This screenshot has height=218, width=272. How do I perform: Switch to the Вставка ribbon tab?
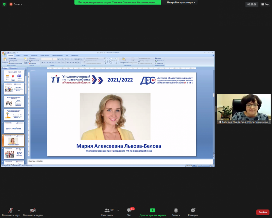click(18, 56)
